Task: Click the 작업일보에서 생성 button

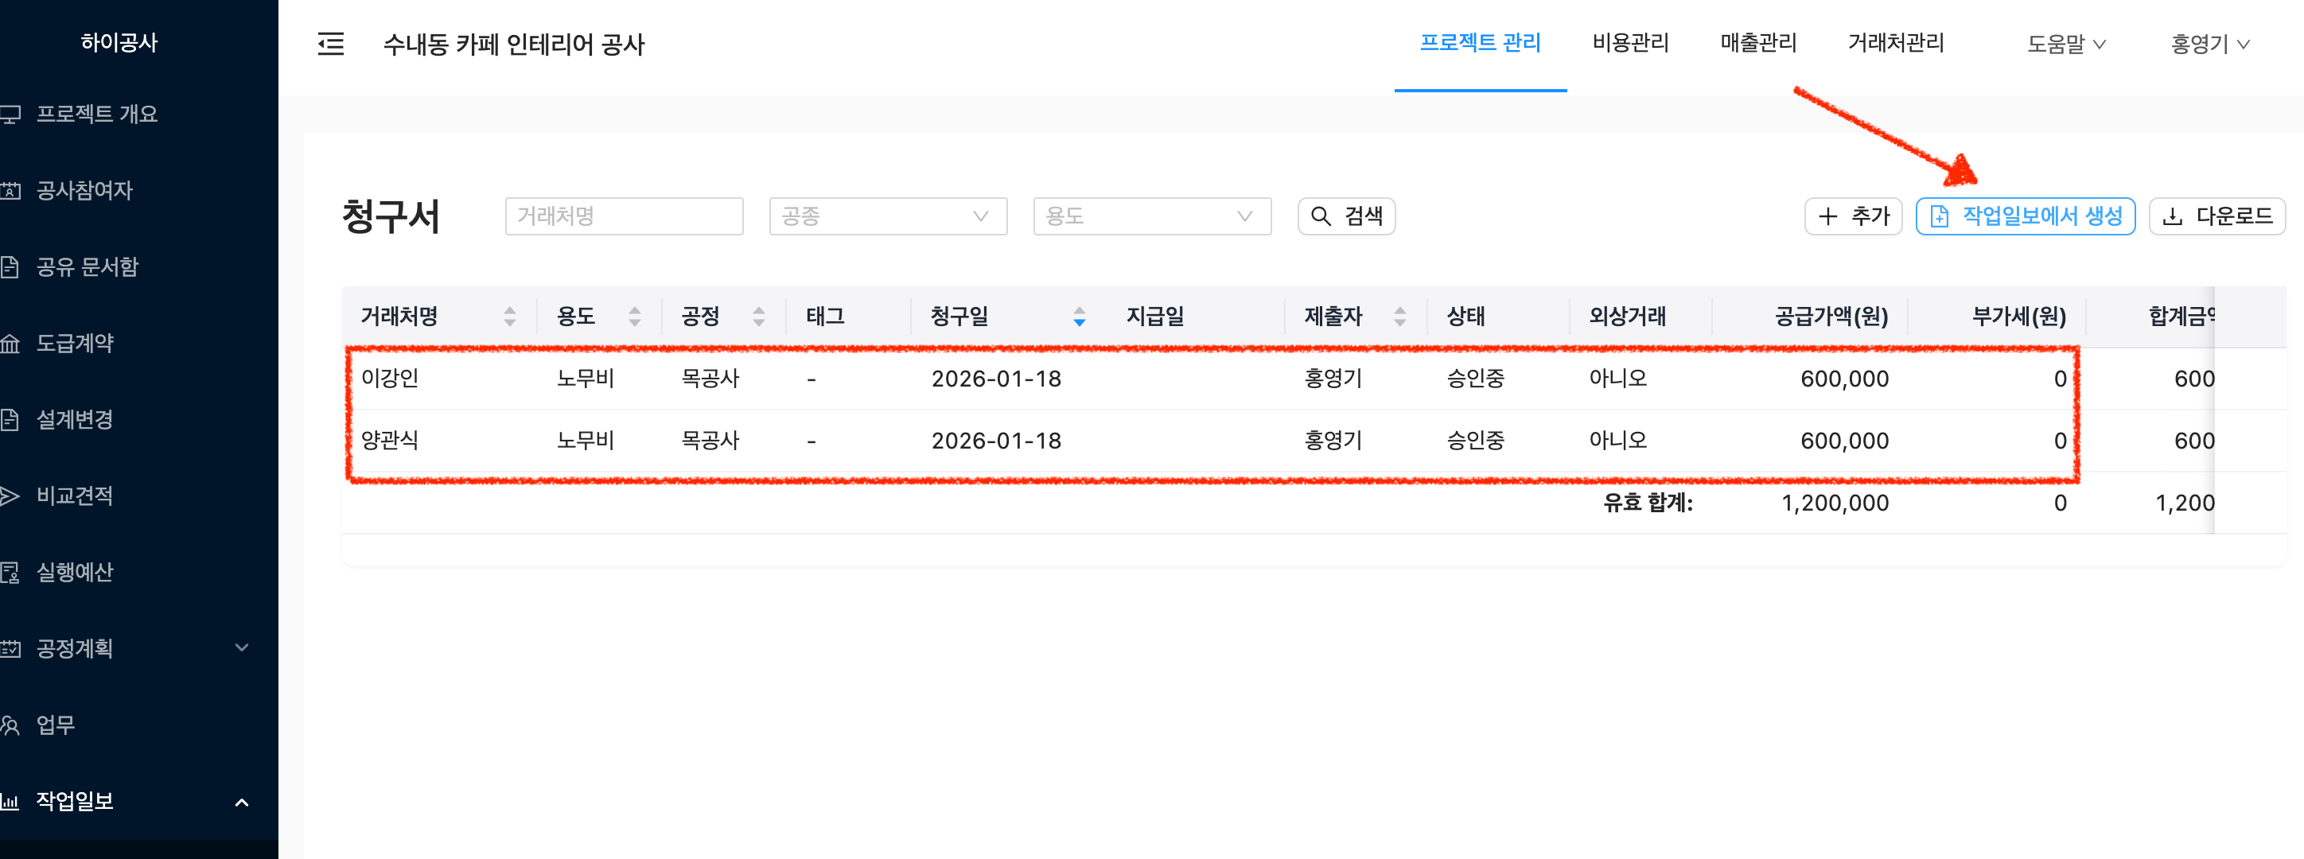Action: pyautogui.click(x=2025, y=216)
